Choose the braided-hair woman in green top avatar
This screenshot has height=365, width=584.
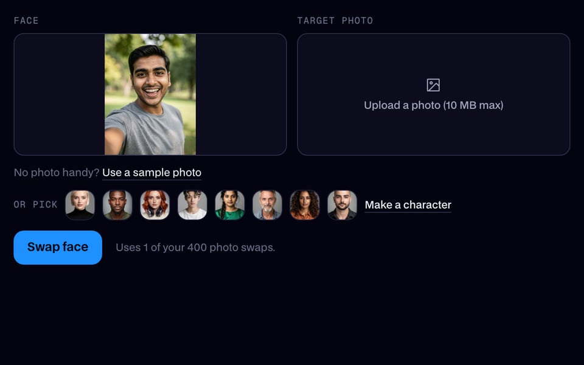(230, 205)
